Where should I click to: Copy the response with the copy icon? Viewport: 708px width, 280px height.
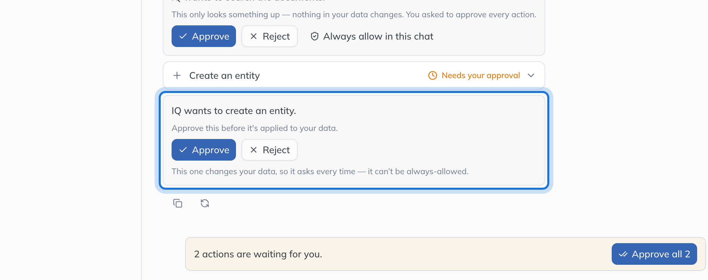178,203
